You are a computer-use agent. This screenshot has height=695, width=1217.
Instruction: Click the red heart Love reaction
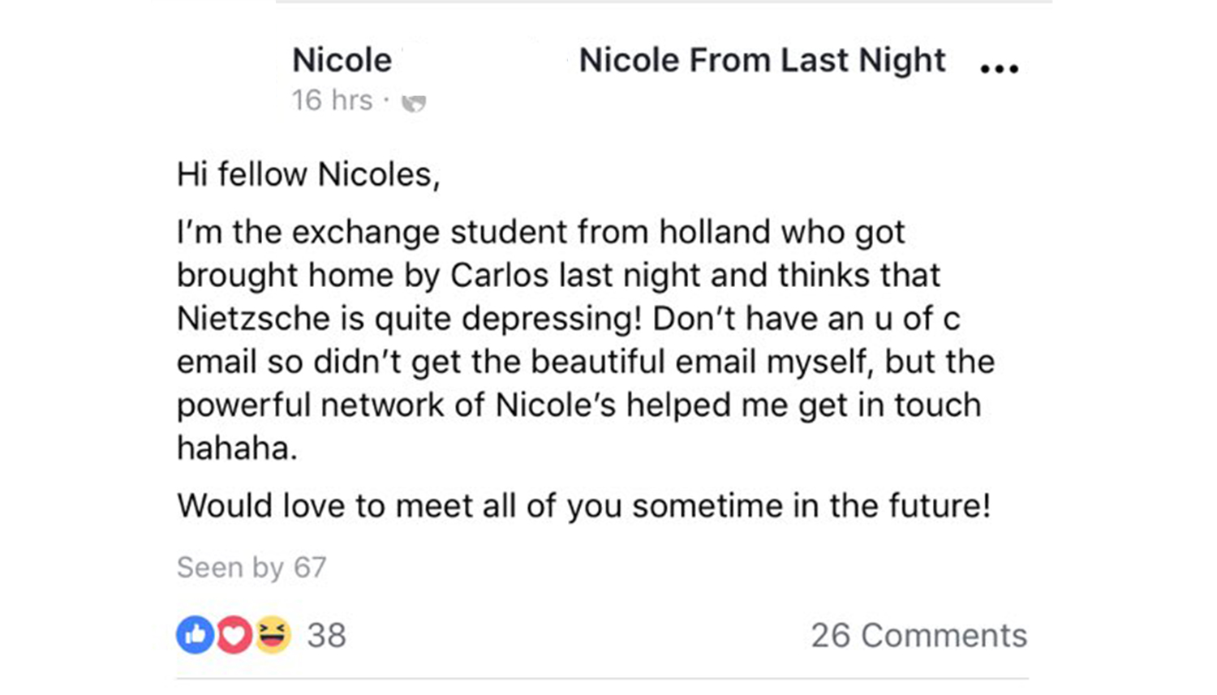click(234, 635)
